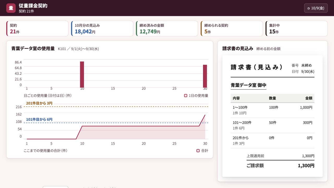334x188 pixels.
Task: Select the 0円 amount cell
Action: (309, 138)
